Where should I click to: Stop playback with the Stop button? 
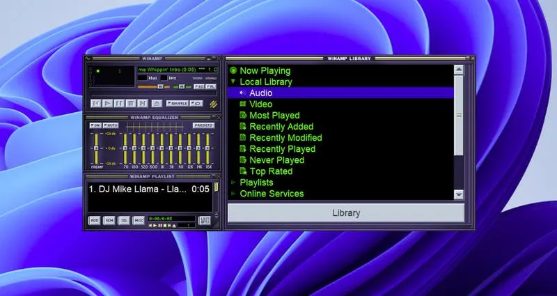coord(132,103)
